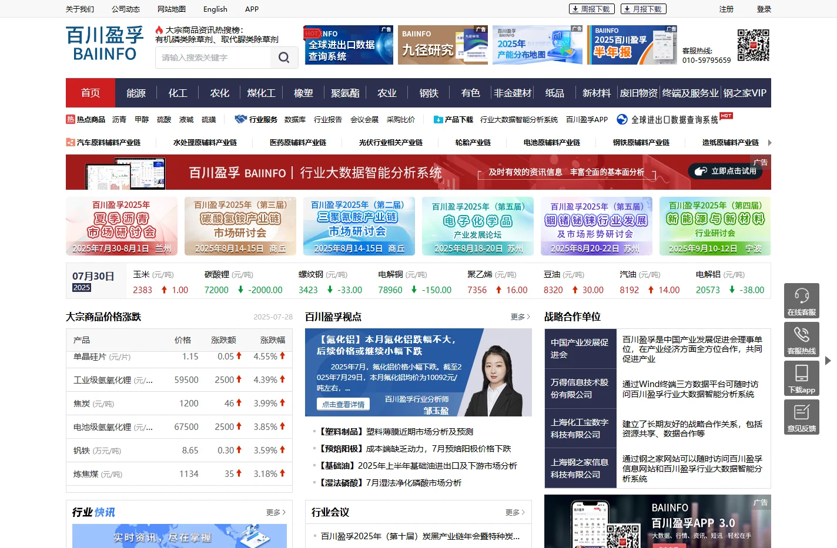Click the 关于我们 top link
837x548 pixels.
point(80,9)
